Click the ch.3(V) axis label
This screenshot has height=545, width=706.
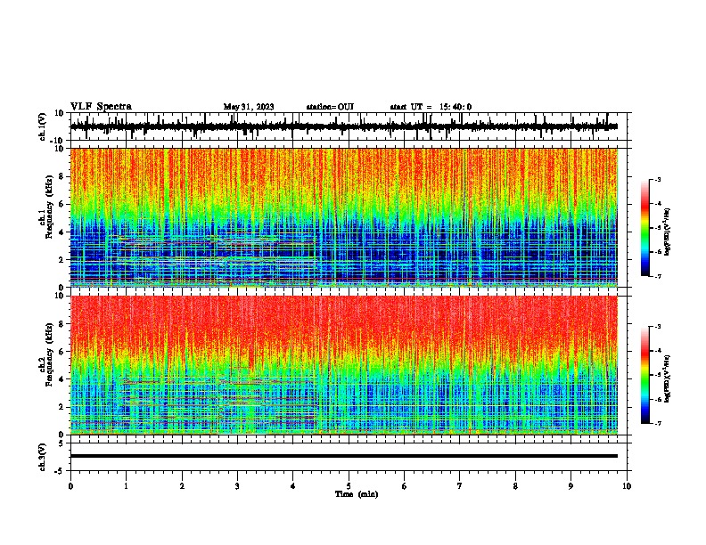(x=42, y=457)
